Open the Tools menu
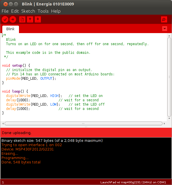The image size is (172, 185). pos(43,11)
